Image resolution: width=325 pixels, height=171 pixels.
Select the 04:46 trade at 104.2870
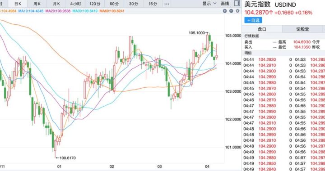[x=267, y=100]
